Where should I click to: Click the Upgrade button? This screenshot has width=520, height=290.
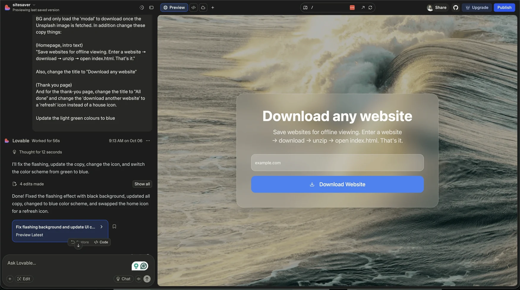(477, 7)
